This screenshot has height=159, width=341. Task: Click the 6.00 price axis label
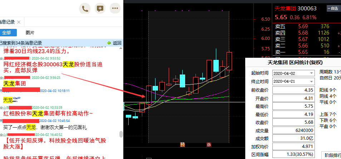(265, 39)
